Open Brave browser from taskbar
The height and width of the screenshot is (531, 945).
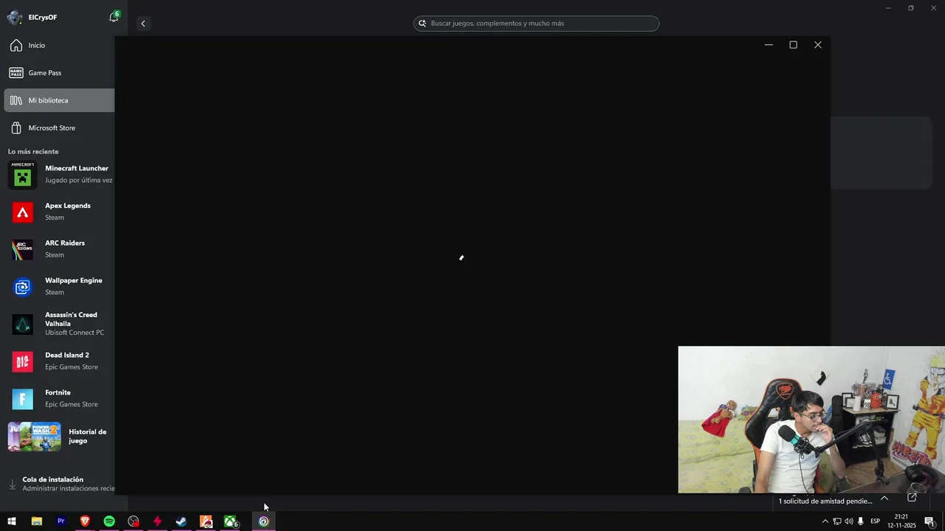[85, 521]
